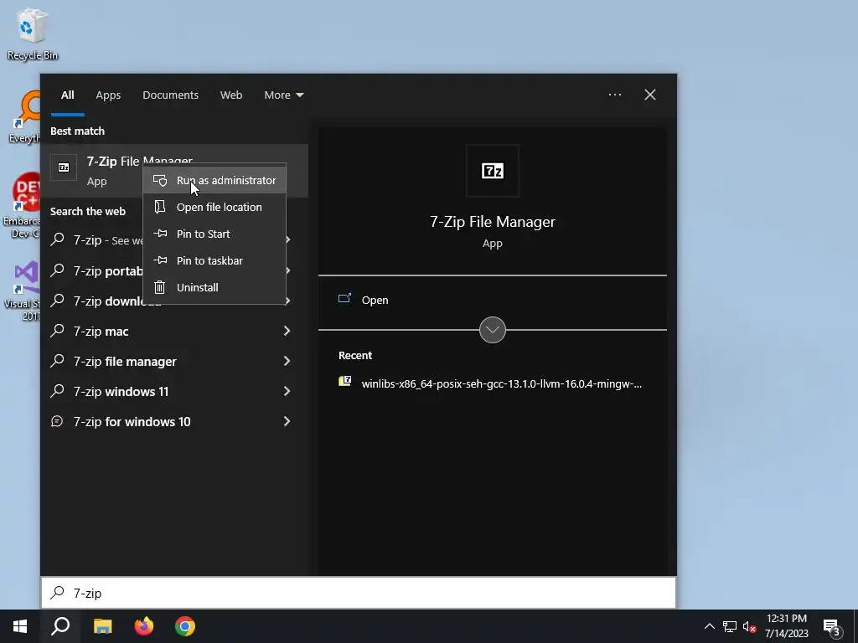The image size is (858, 643).
Task: Choose Open file location menu entry
Action: point(214,208)
